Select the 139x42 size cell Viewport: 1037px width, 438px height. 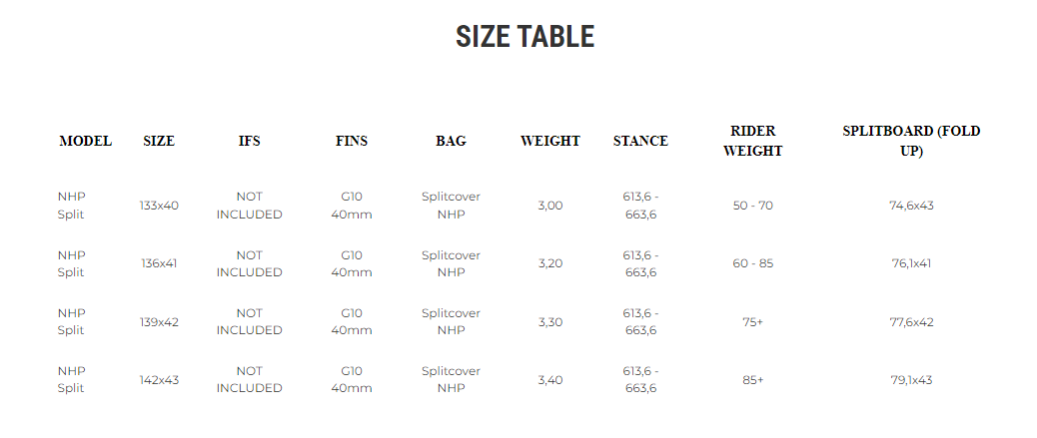click(x=160, y=321)
